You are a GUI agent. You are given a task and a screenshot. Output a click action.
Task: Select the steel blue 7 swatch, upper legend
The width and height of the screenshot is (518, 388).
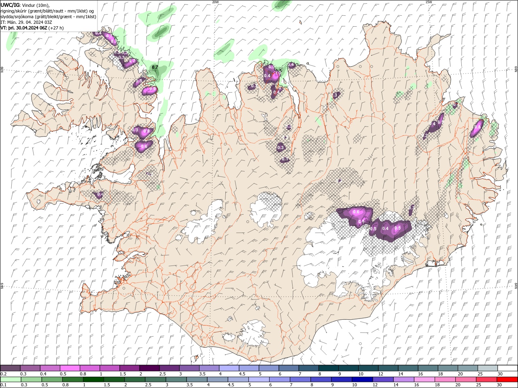(x=309, y=368)
